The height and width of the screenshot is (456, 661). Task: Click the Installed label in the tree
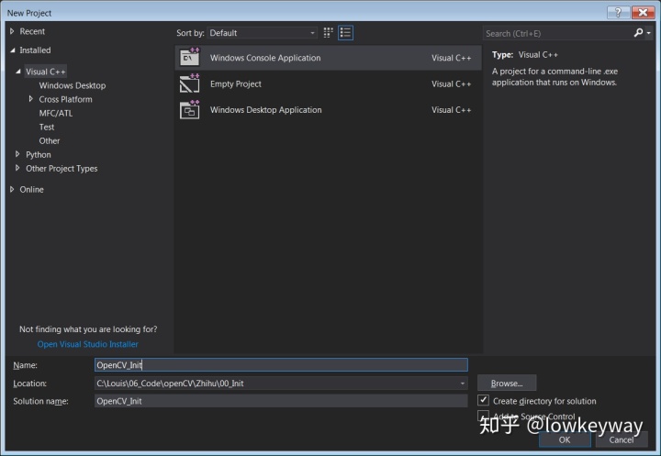coord(35,50)
